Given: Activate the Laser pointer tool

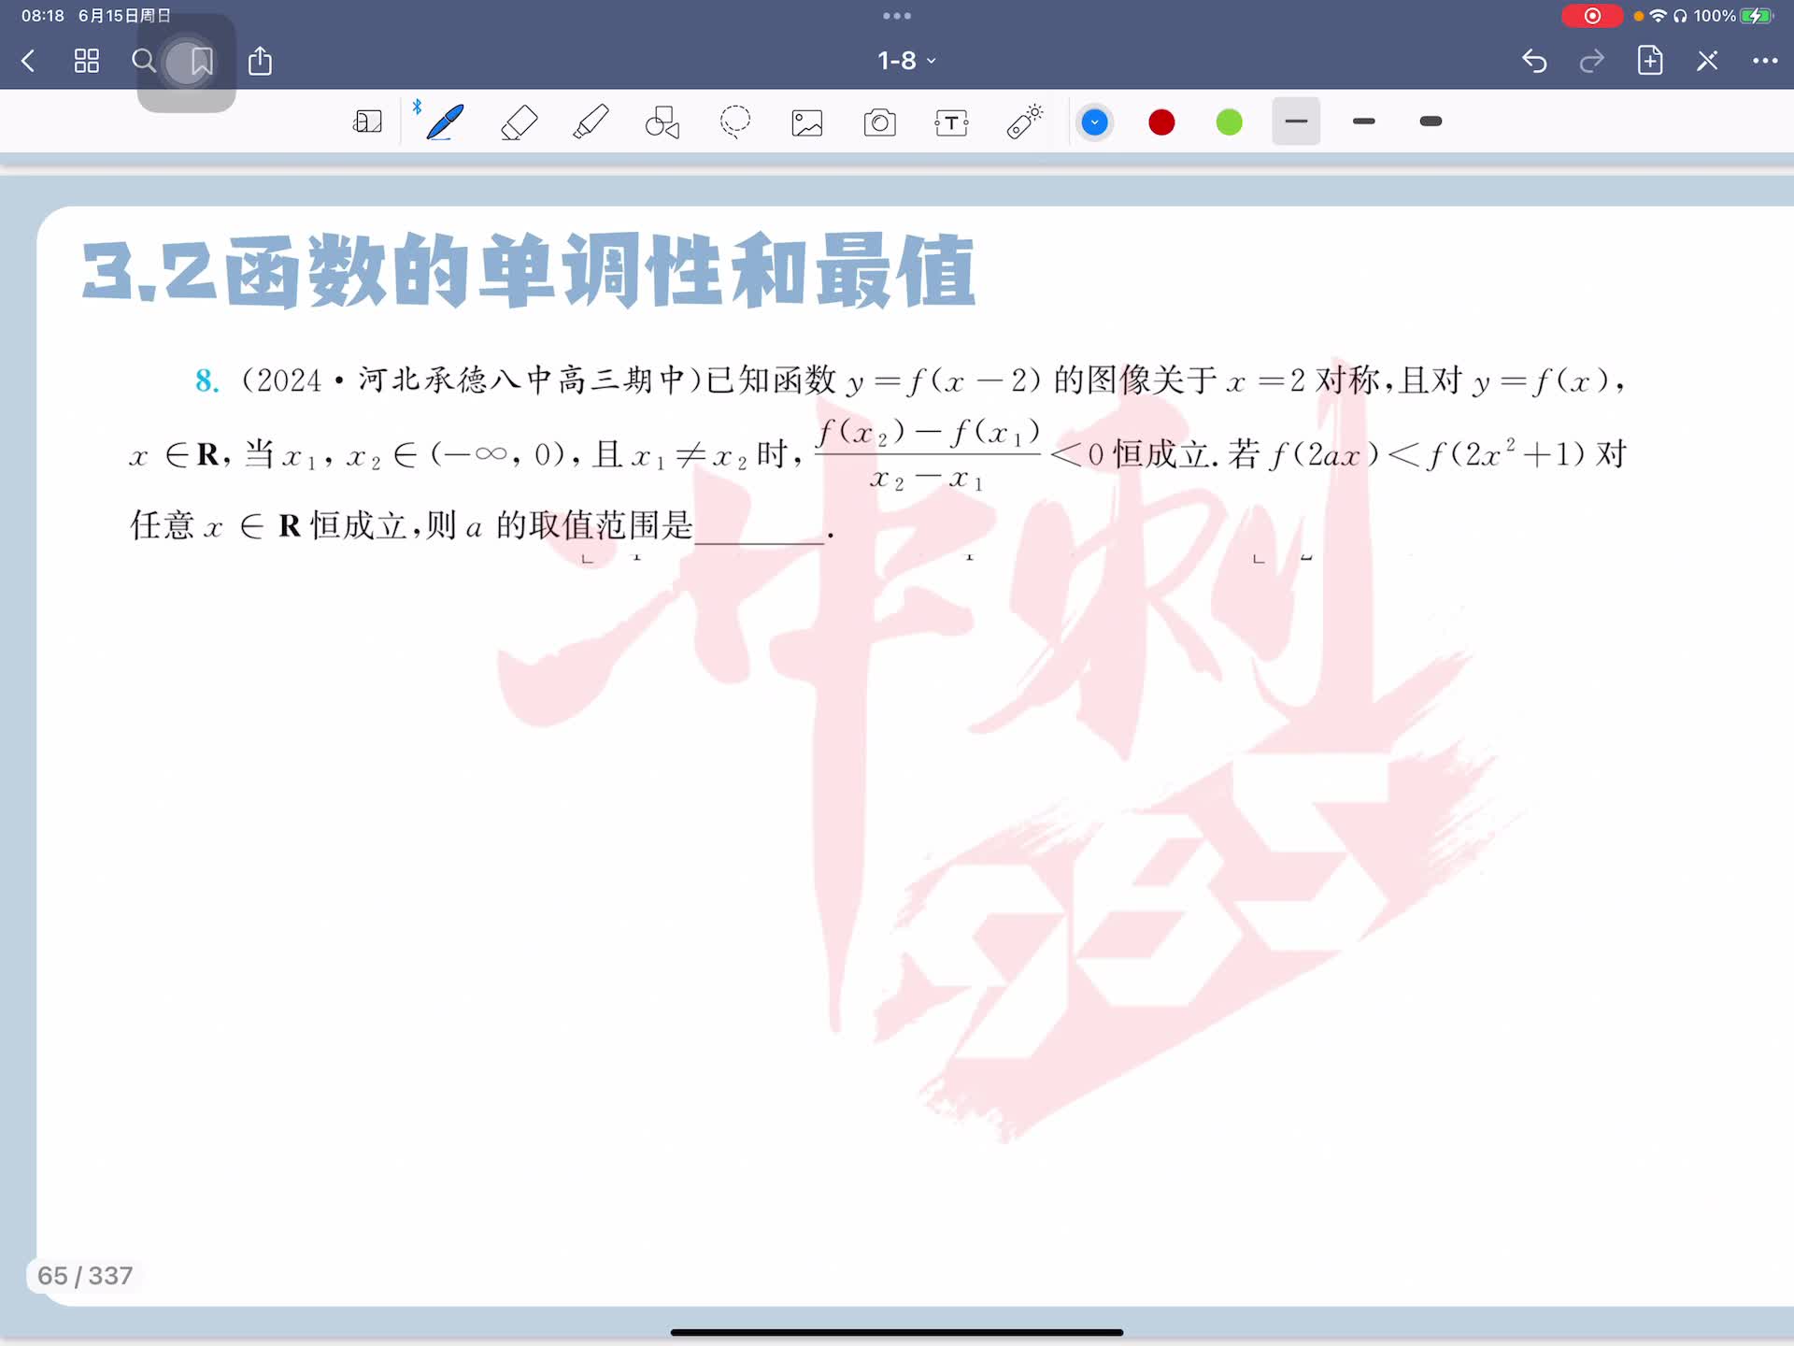Looking at the screenshot, I should coord(1024,122).
